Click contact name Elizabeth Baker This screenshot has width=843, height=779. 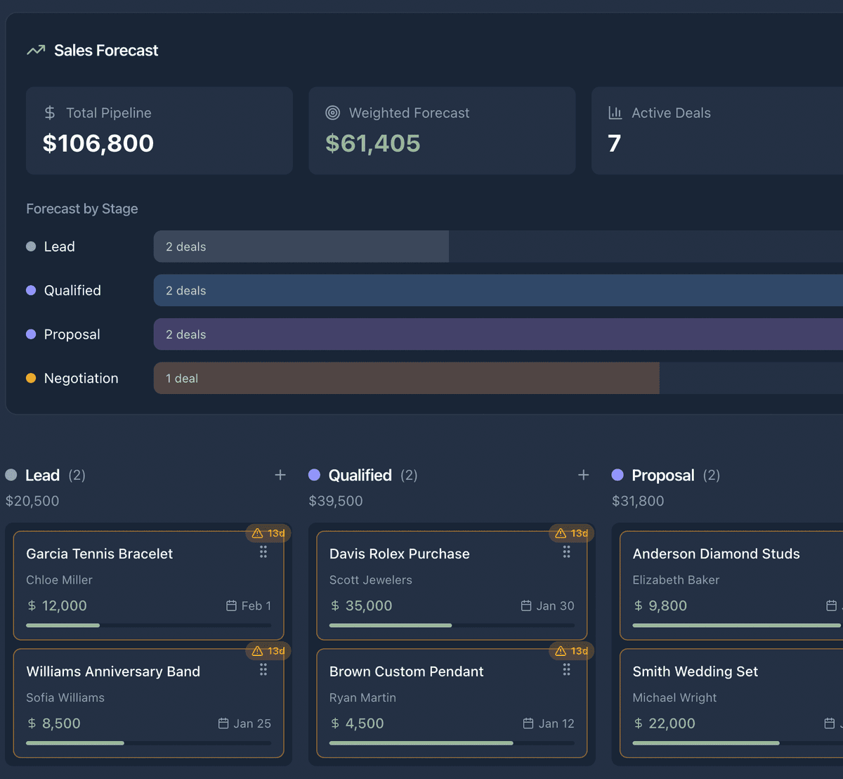tap(676, 580)
